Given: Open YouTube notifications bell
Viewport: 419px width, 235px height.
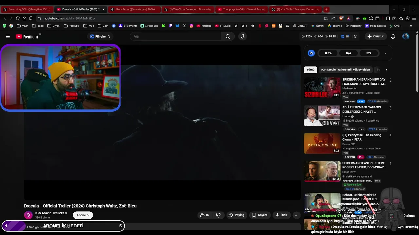Looking at the screenshot, I should (393, 36).
